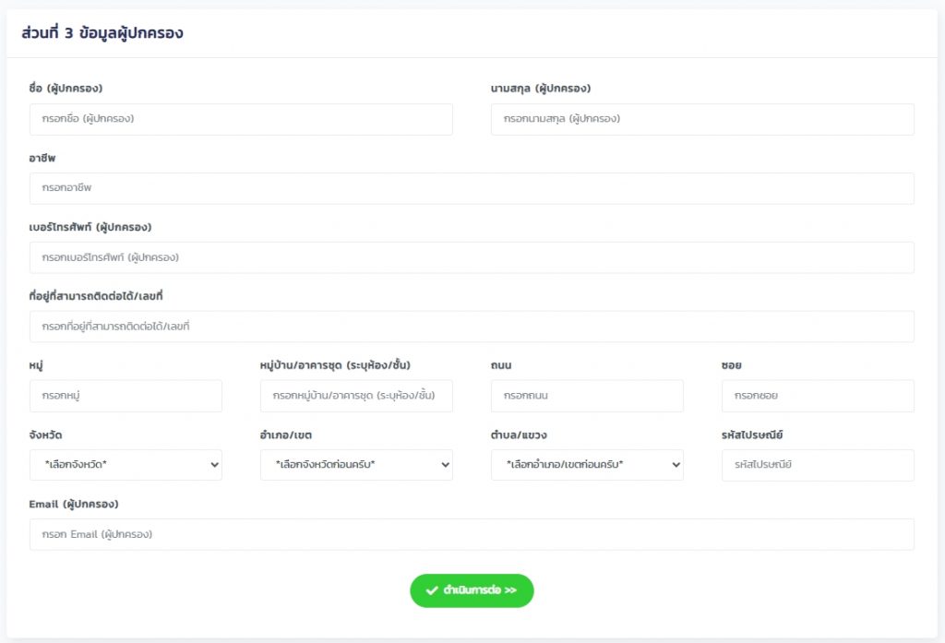This screenshot has width=945, height=643.
Task: Open the จังหวัด province dropdown
Action: [126, 465]
